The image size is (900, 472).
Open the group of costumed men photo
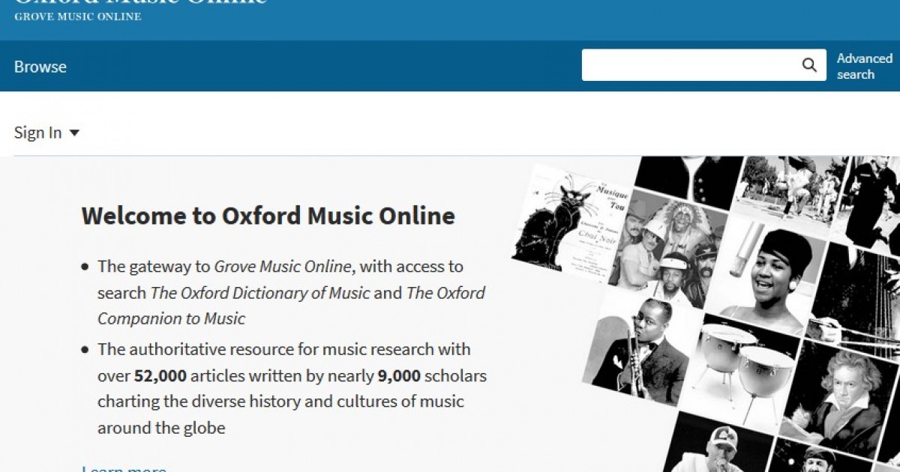click(x=667, y=247)
